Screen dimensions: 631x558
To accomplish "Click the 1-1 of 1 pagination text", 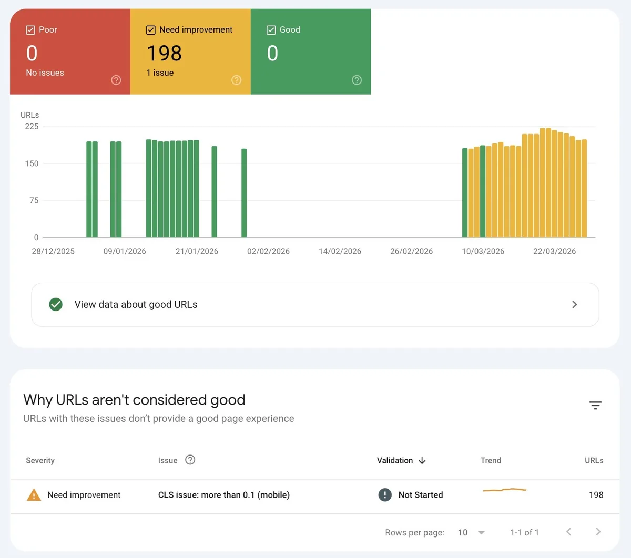I will pos(524,532).
